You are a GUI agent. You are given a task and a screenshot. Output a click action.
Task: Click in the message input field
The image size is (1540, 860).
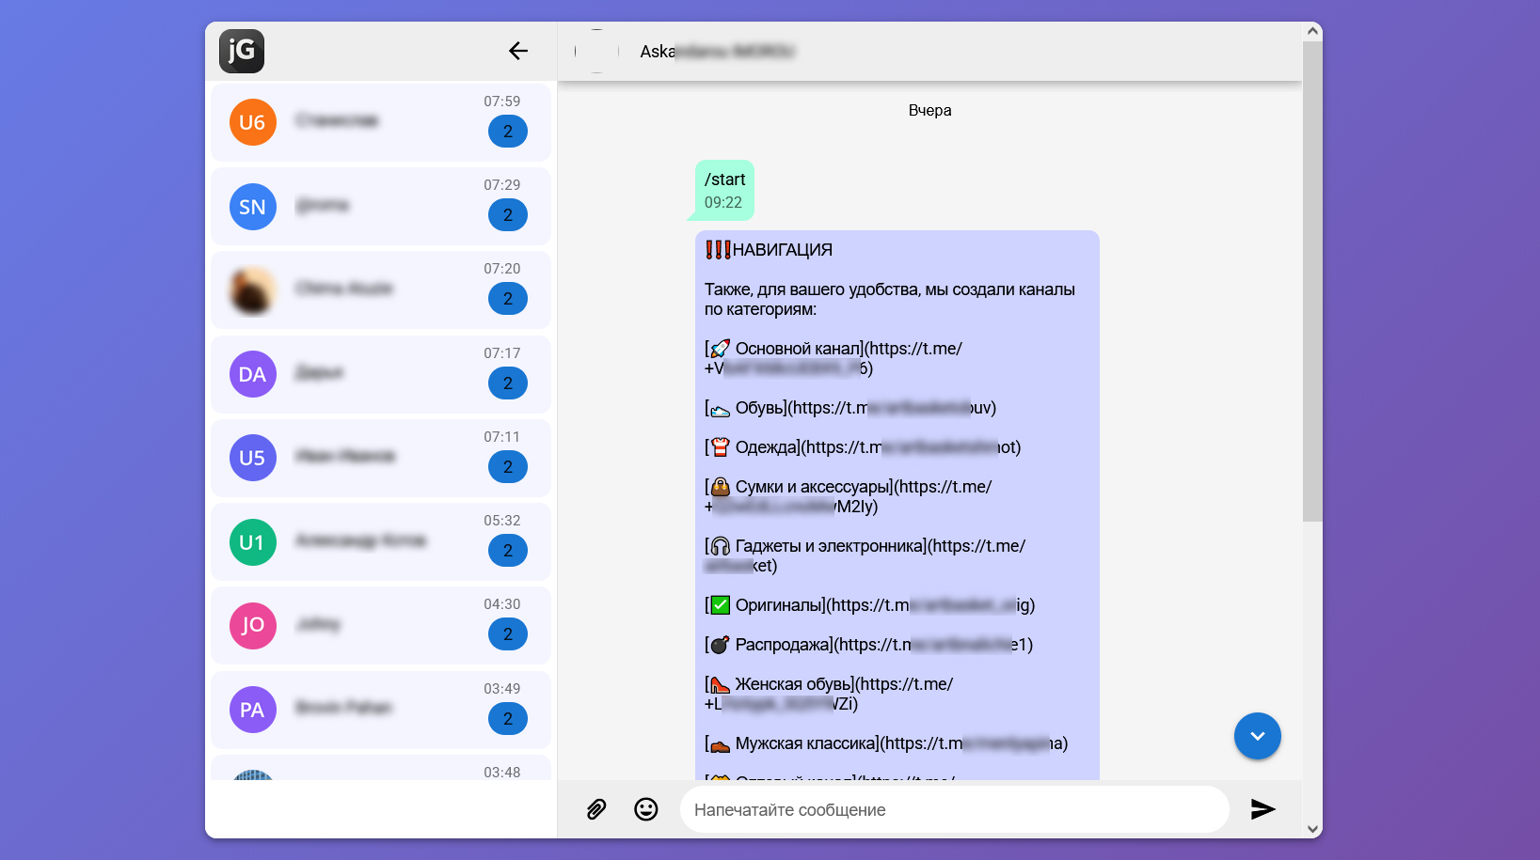point(954,809)
